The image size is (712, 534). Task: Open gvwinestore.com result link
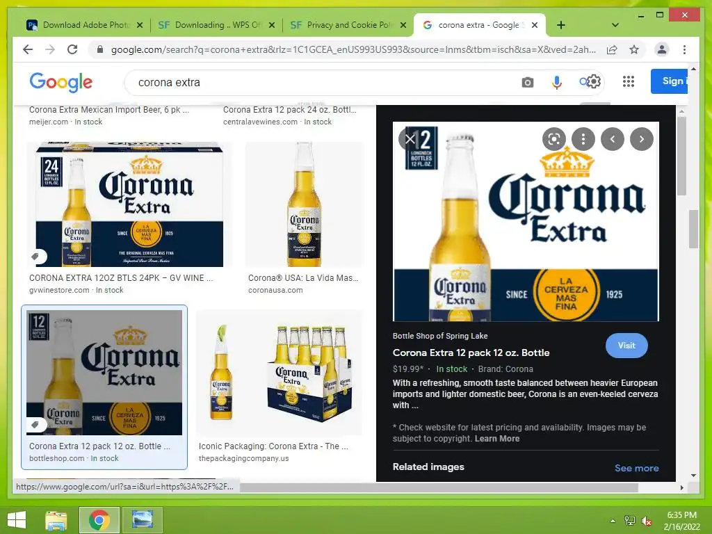click(x=59, y=290)
